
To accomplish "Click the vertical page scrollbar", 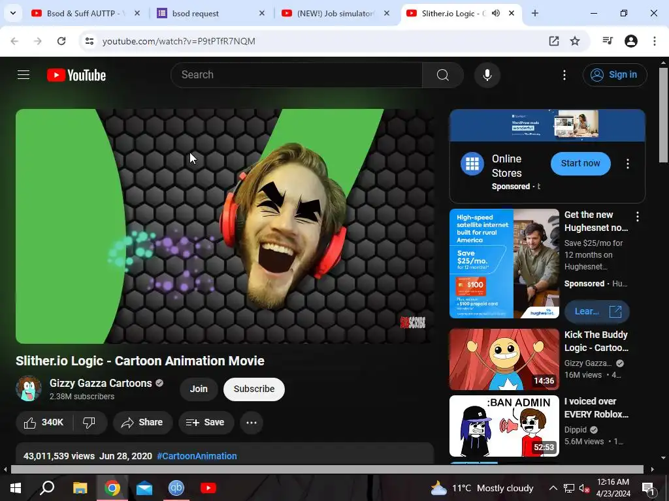I will [663, 115].
